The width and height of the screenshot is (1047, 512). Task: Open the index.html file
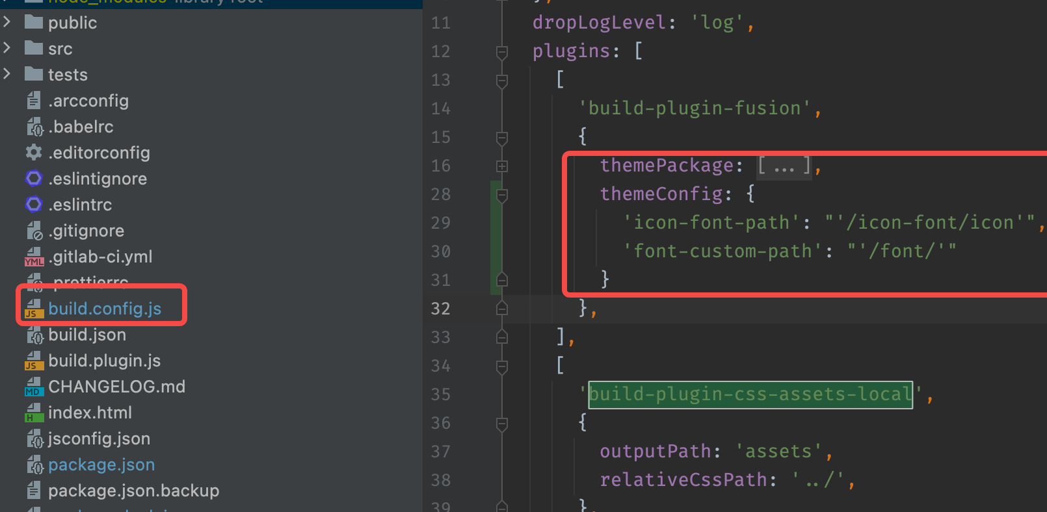90,413
